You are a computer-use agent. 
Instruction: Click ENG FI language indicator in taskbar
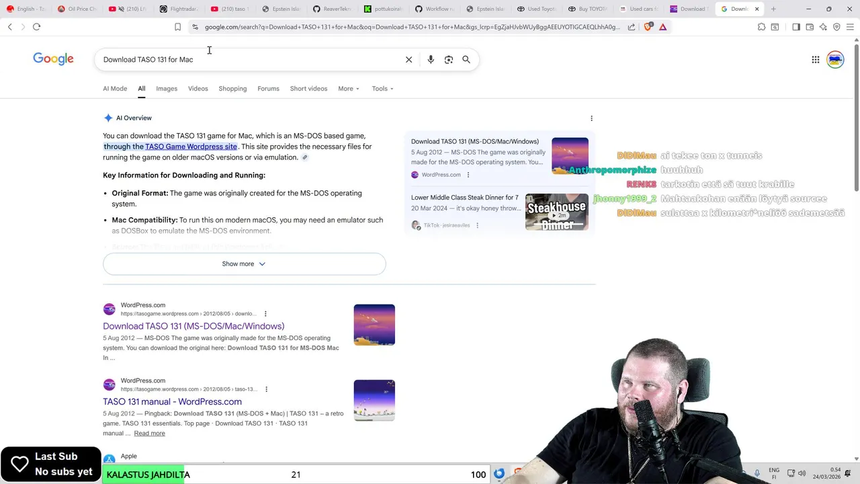point(774,474)
